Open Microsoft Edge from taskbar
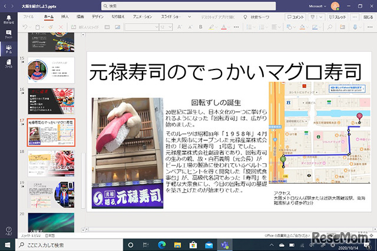Viewport: 377px width, 251px height. 162,245
